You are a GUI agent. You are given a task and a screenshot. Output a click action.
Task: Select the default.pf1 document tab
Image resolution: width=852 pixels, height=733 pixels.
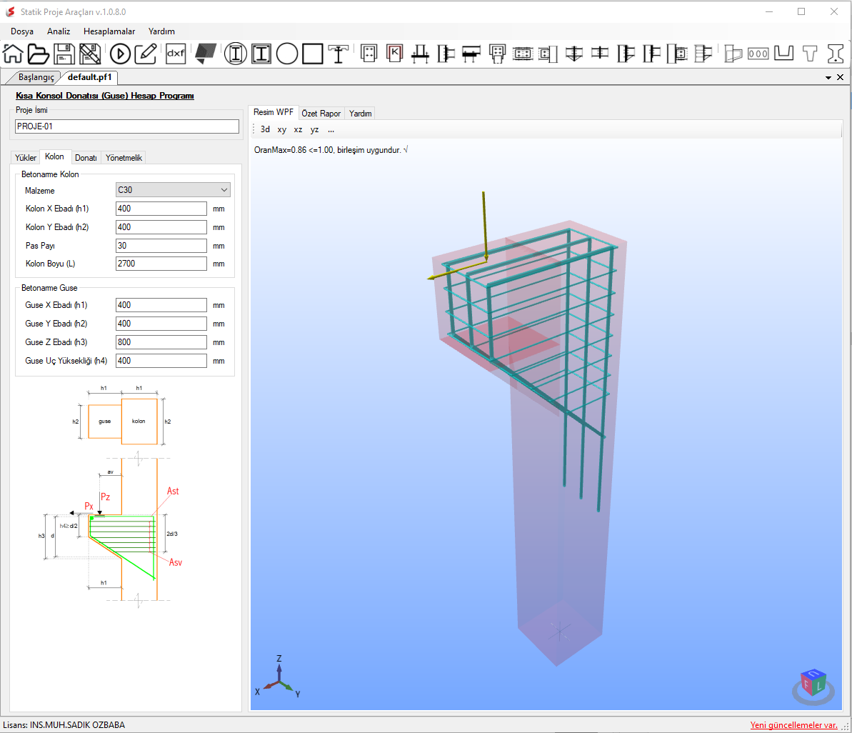(x=90, y=77)
